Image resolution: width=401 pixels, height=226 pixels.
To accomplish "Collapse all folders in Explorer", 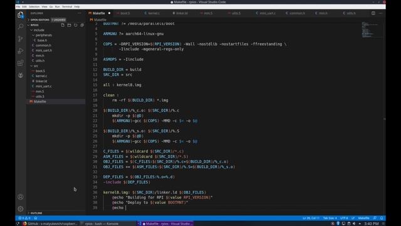I will [82, 25].
